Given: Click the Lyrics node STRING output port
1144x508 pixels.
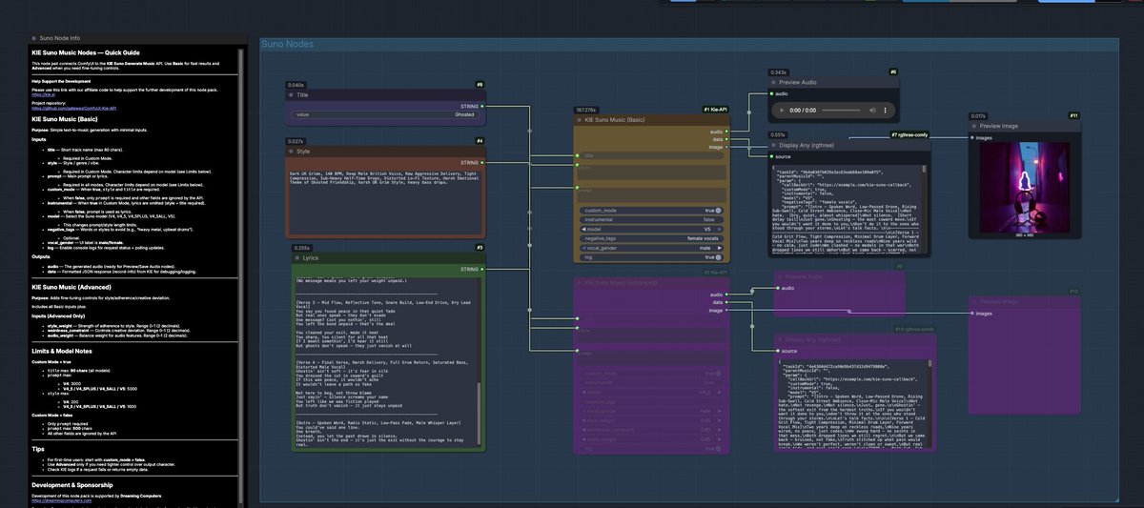Looking at the screenshot, I should [x=483, y=270].
